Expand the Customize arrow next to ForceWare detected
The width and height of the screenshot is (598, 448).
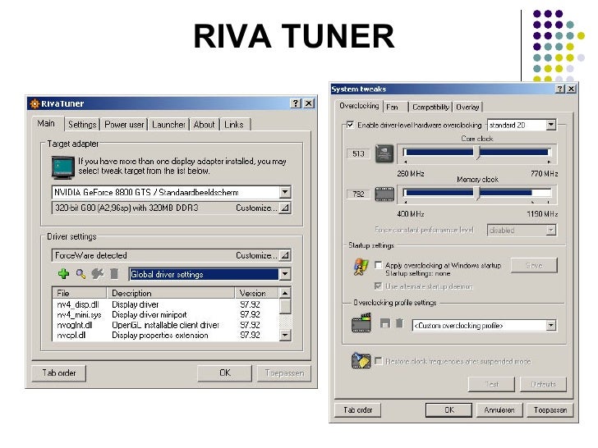284,255
